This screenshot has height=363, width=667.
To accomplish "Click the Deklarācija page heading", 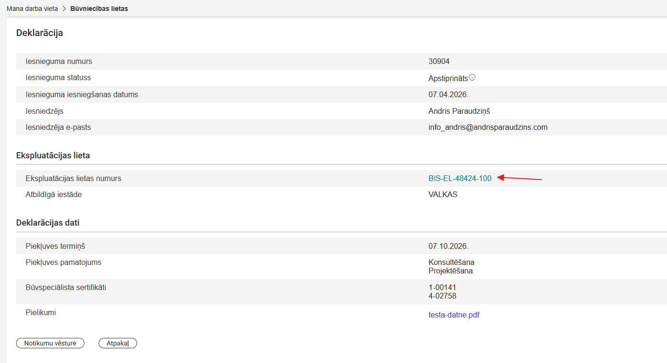I will point(40,33).
